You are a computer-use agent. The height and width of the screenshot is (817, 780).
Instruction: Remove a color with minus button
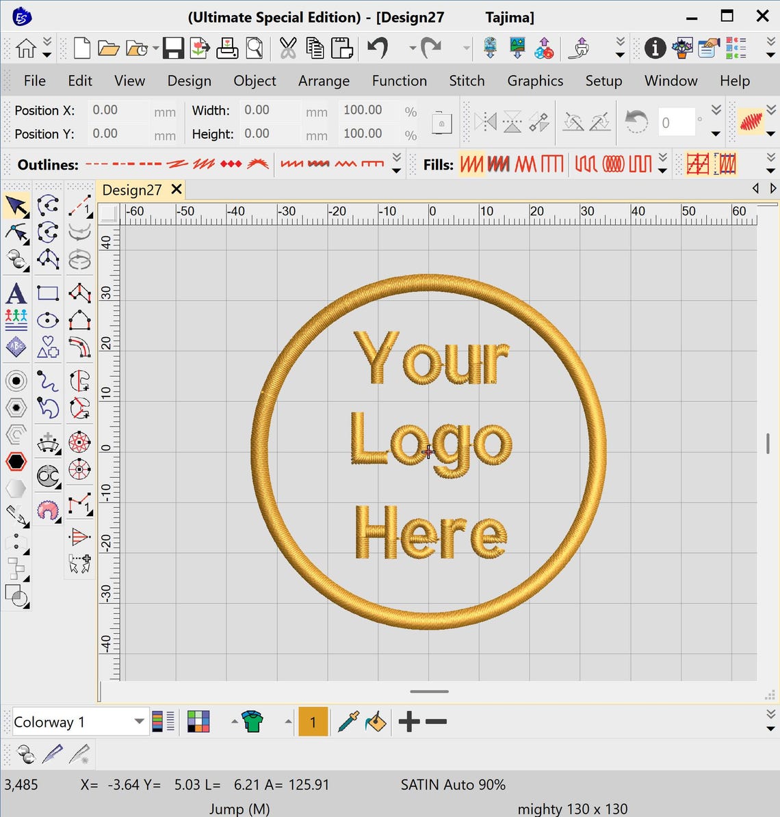[436, 722]
